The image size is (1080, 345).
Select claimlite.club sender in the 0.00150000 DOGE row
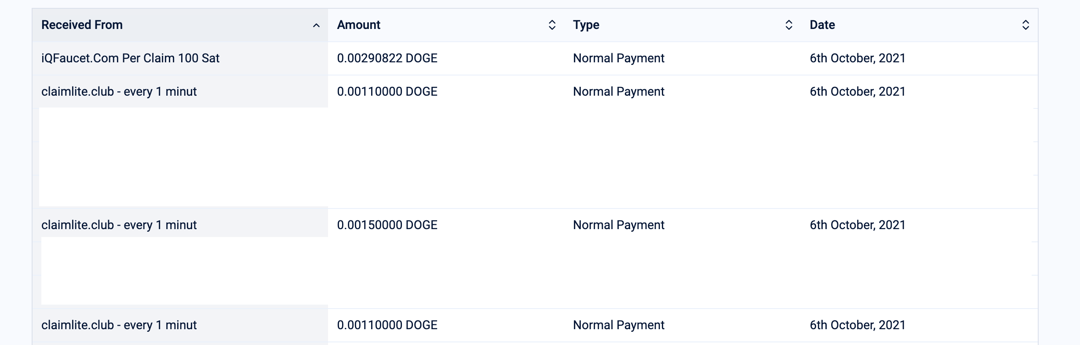tap(119, 225)
